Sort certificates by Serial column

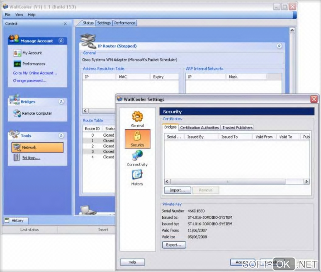point(174,137)
